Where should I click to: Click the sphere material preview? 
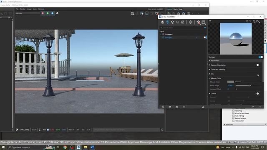(x=236, y=39)
